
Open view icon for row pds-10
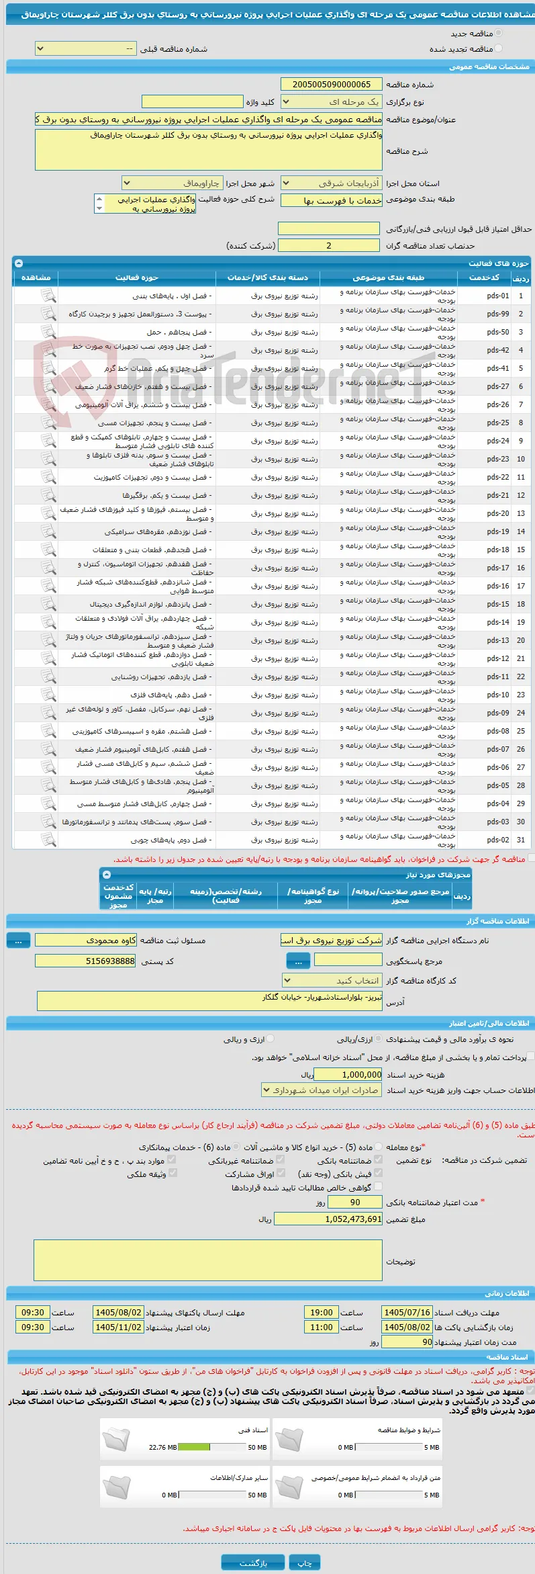(48, 695)
